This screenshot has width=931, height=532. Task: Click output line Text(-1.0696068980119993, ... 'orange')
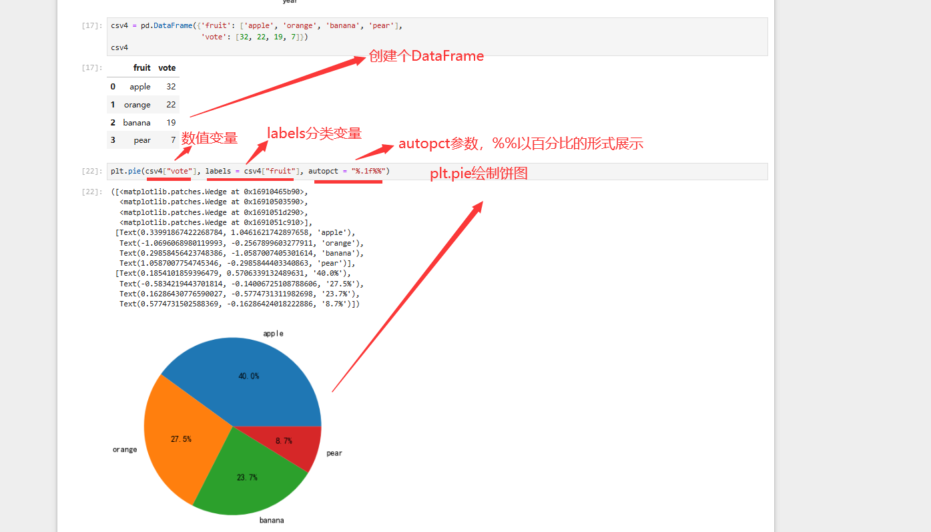(242, 243)
